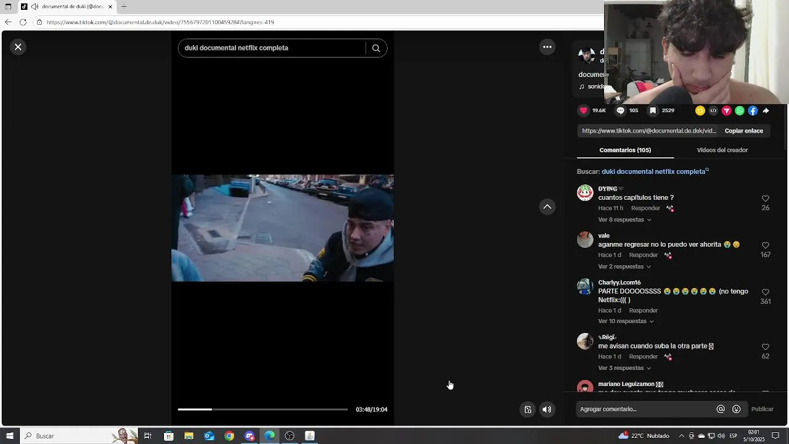
Task: Like Charlyy.Lcom16's comment
Action: coord(766,292)
